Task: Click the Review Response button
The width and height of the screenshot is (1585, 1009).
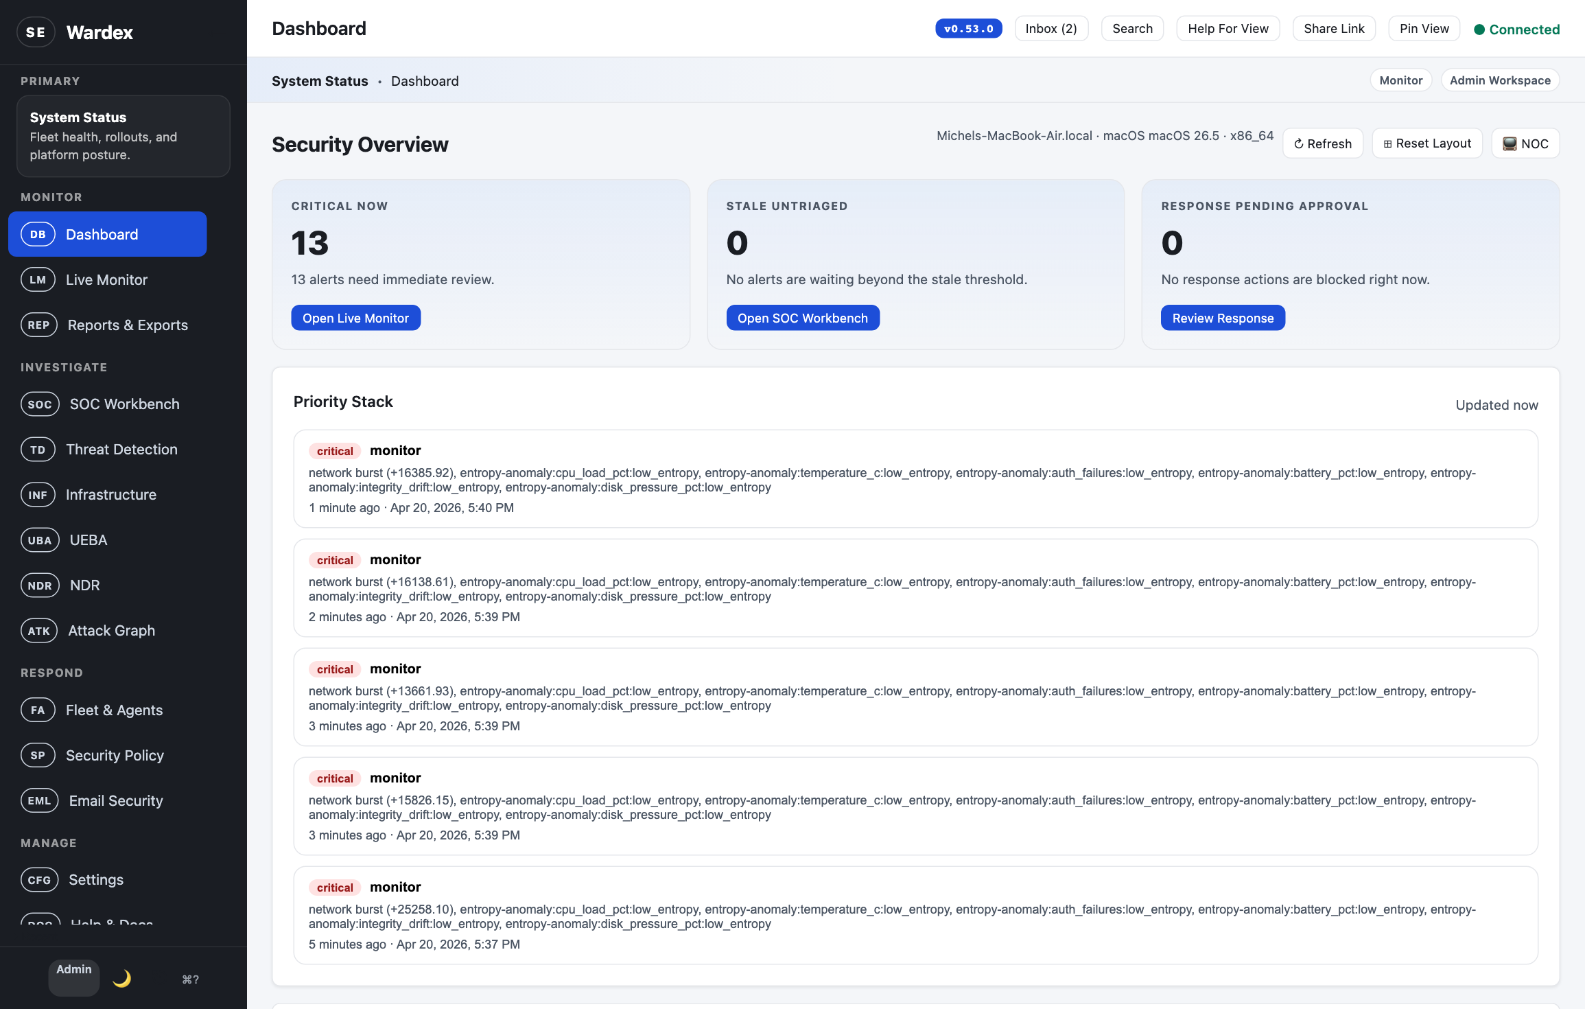Action: click(x=1223, y=318)
